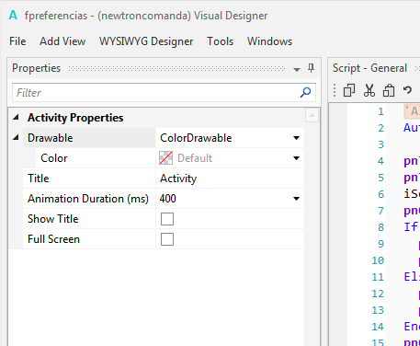Viewport: 420px width, 346px height.
Task: Open the File menu
Action: (x=17, y=41)
